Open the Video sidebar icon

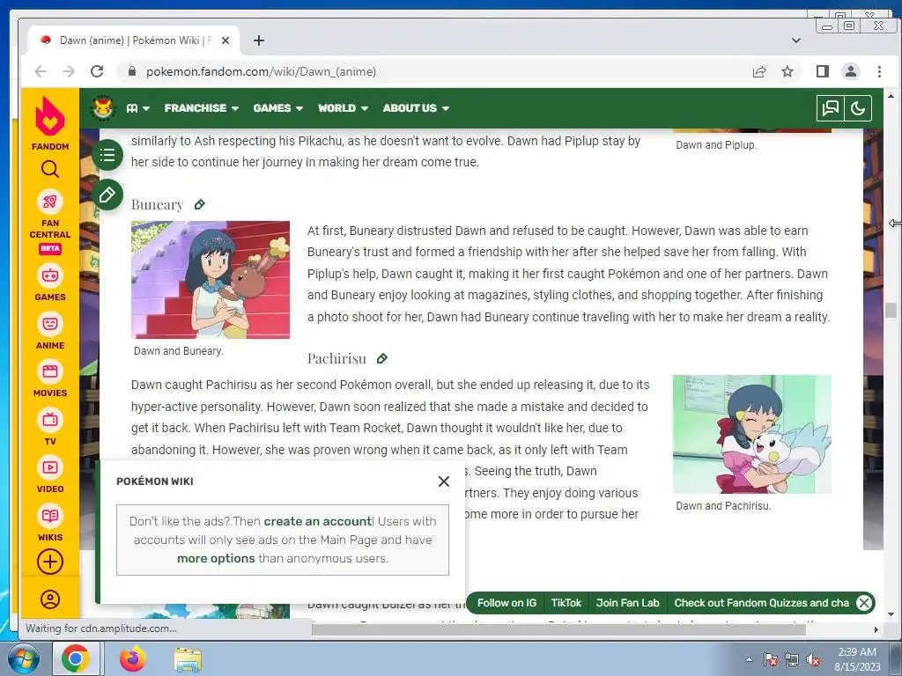[x=50, y=467]
